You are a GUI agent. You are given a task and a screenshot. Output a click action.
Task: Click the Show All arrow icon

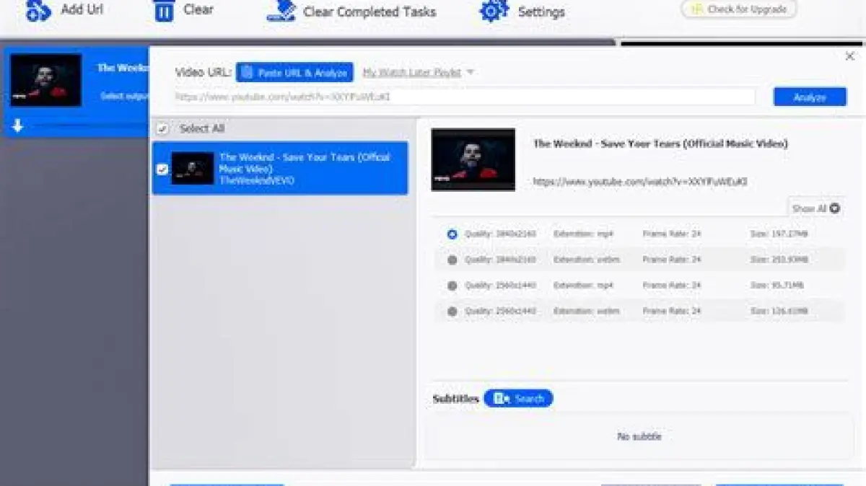tap(835, 208)
